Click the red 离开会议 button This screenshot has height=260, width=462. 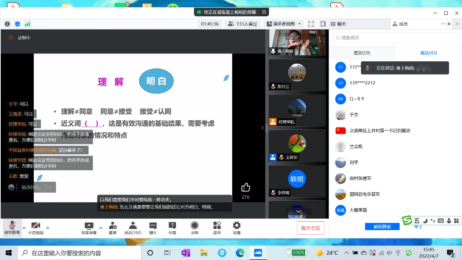point(310,228)
